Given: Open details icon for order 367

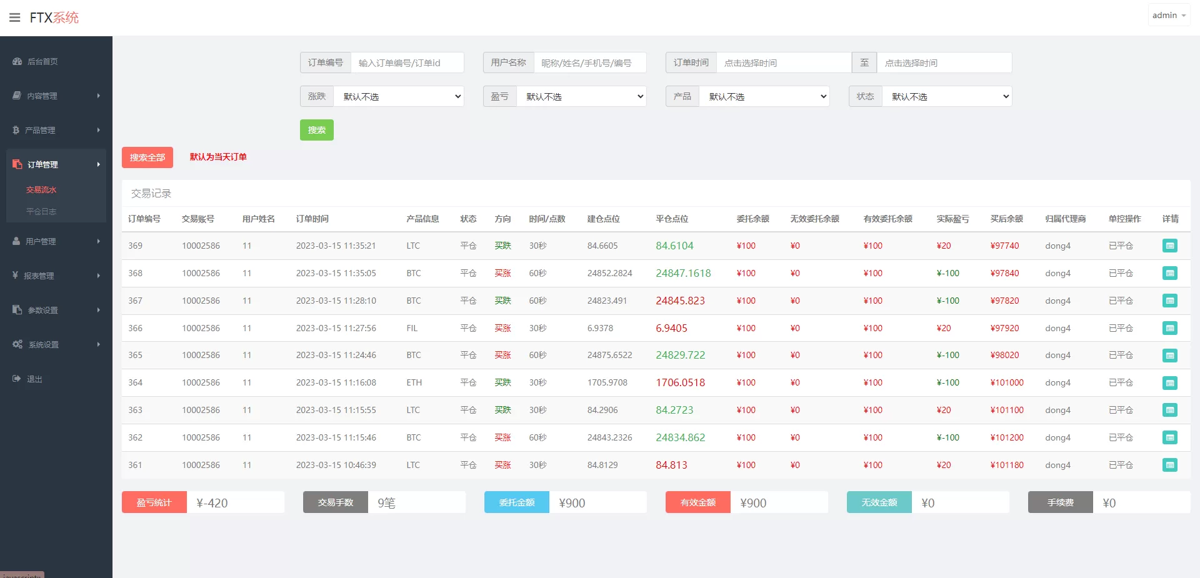Looking at the screenshot, I should pos(1169,301).
